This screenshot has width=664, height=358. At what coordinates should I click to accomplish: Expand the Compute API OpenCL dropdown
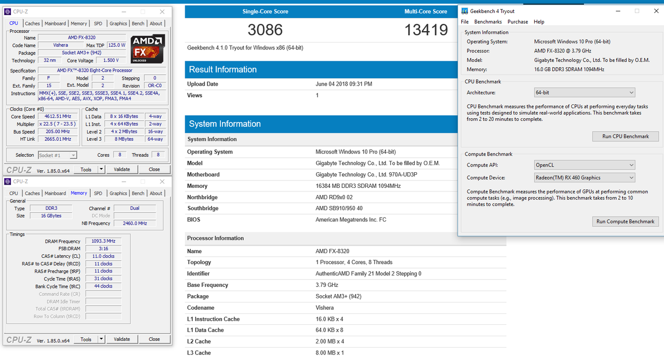[585, 165]
